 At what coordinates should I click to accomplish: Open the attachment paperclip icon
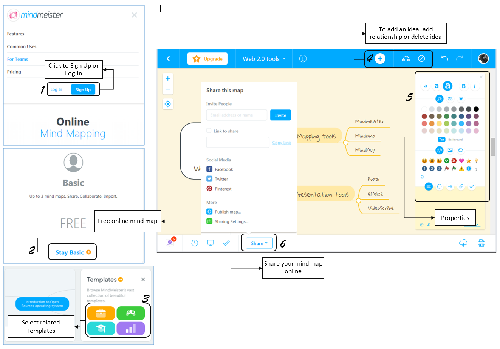[x=461, y=186]
